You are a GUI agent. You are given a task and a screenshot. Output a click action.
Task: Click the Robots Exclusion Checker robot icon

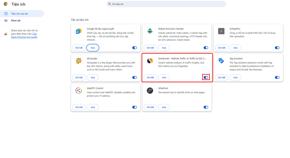pyautogui.click(x=150, y=31)
